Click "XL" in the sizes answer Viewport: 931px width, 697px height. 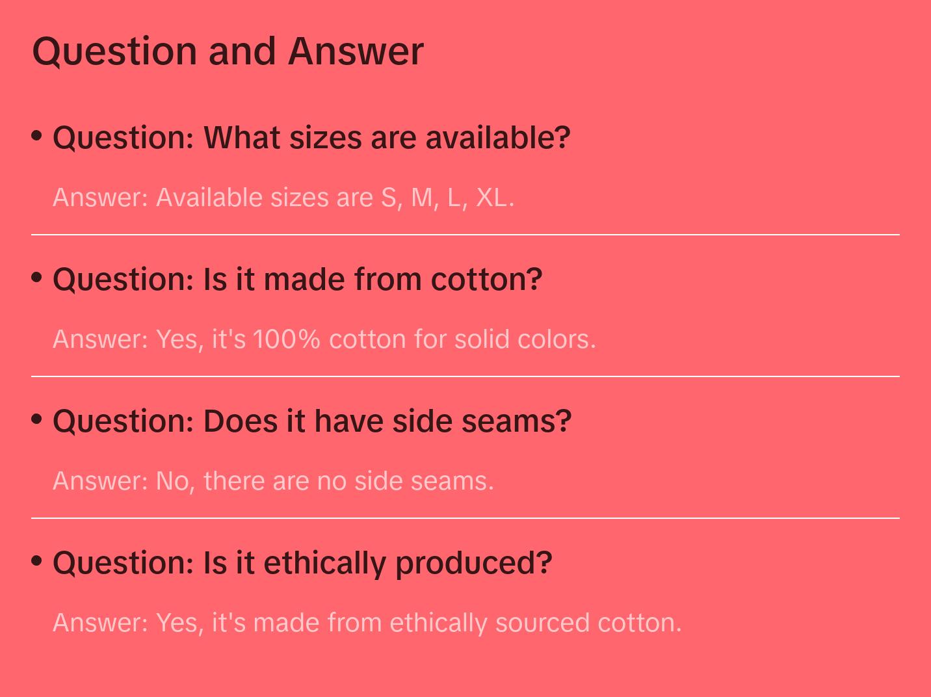[x=492, y=198]
